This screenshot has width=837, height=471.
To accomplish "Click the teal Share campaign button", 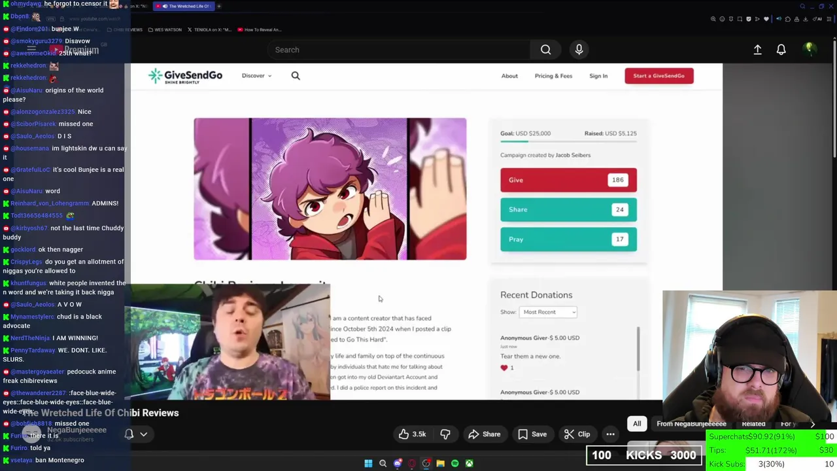I will tap(568, 209).
